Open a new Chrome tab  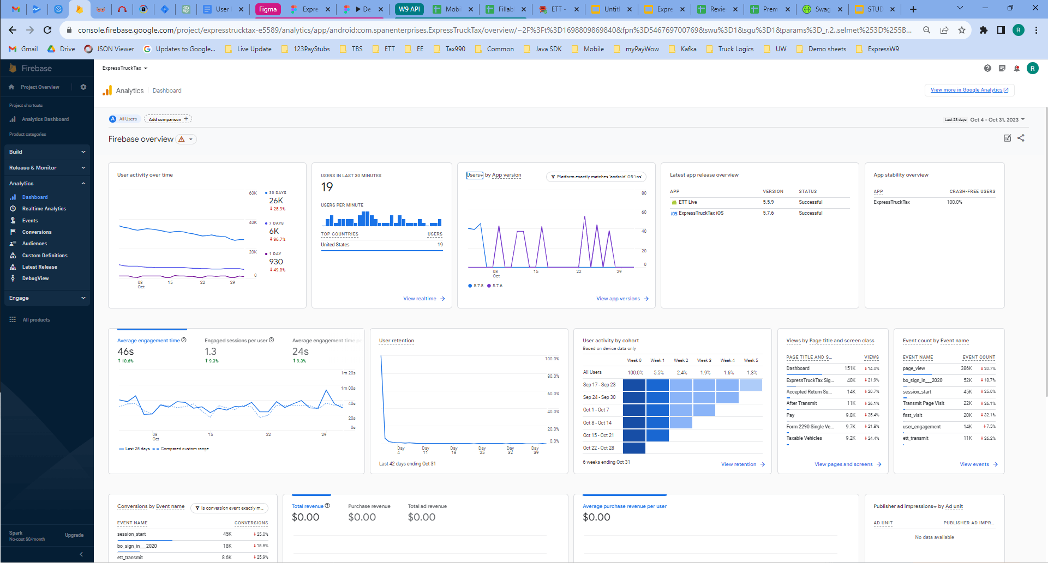point(913,9)
